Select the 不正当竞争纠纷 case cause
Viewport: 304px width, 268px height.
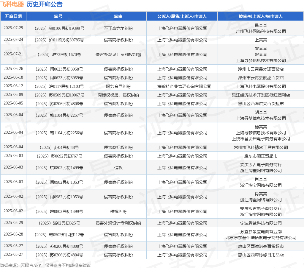coord(118,28)
